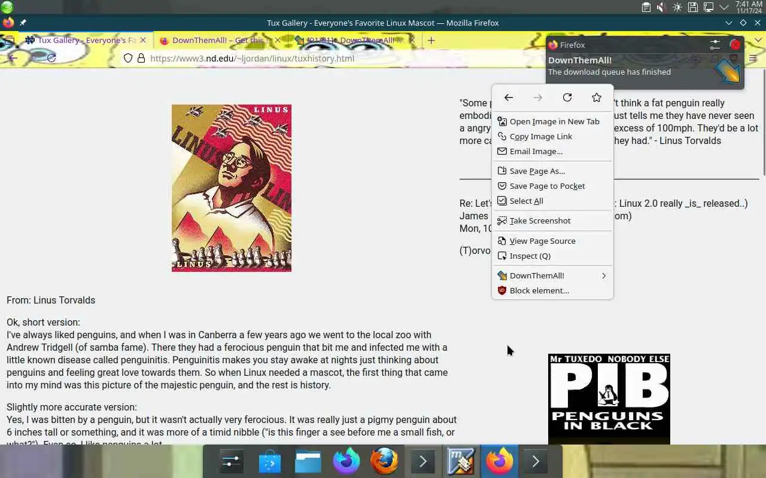This screenshot has width=766, height=478.
Task: Reload page from the browser toolbar
Action: pos(51,58)
